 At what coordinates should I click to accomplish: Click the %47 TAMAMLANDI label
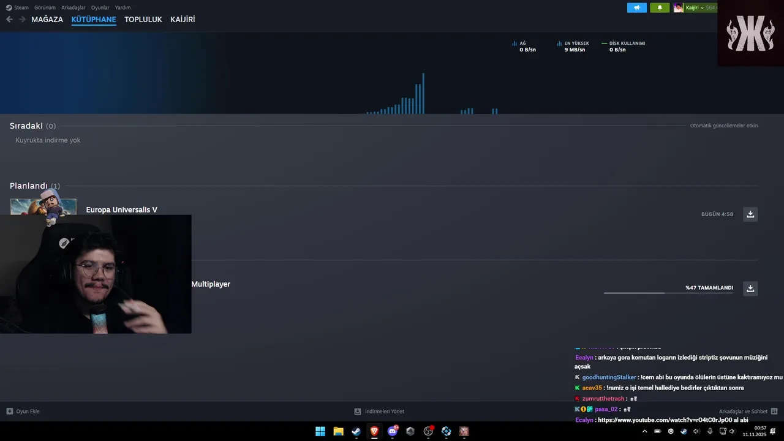709,288
